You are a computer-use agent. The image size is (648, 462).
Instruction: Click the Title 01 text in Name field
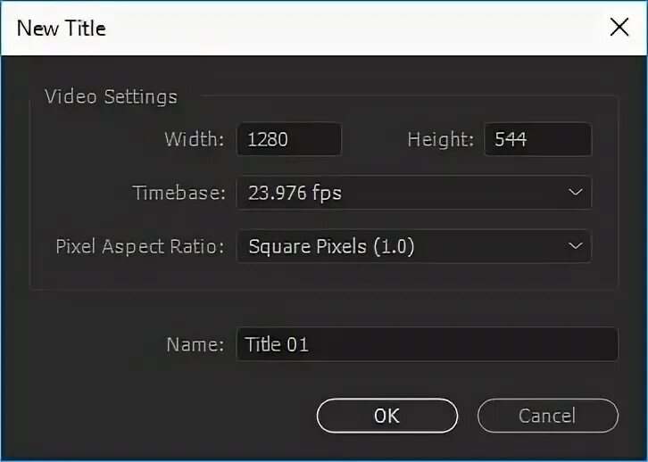pyautogui.click(x=277, y=344)
